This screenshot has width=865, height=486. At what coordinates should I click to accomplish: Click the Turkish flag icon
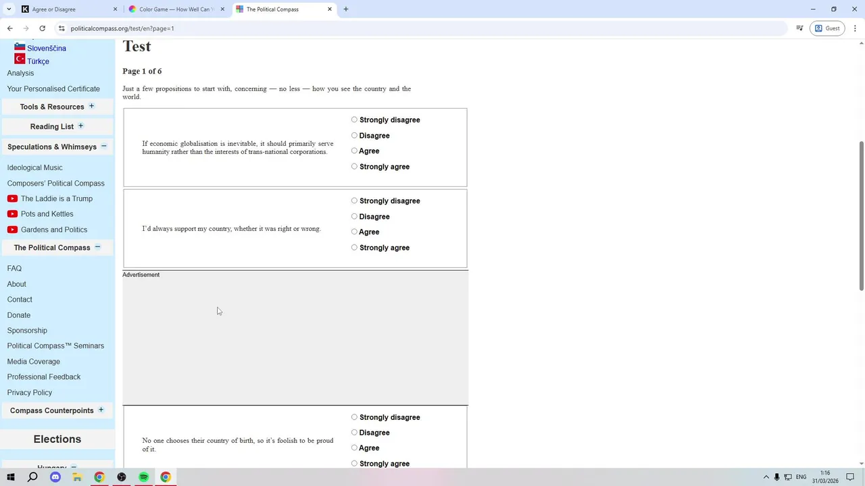[20, 59]
